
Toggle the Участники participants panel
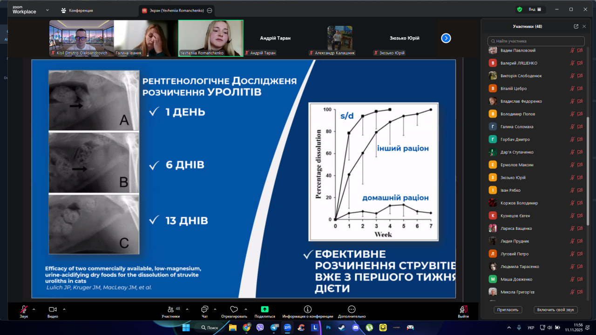pyautogui.click(x=170, y=310)
